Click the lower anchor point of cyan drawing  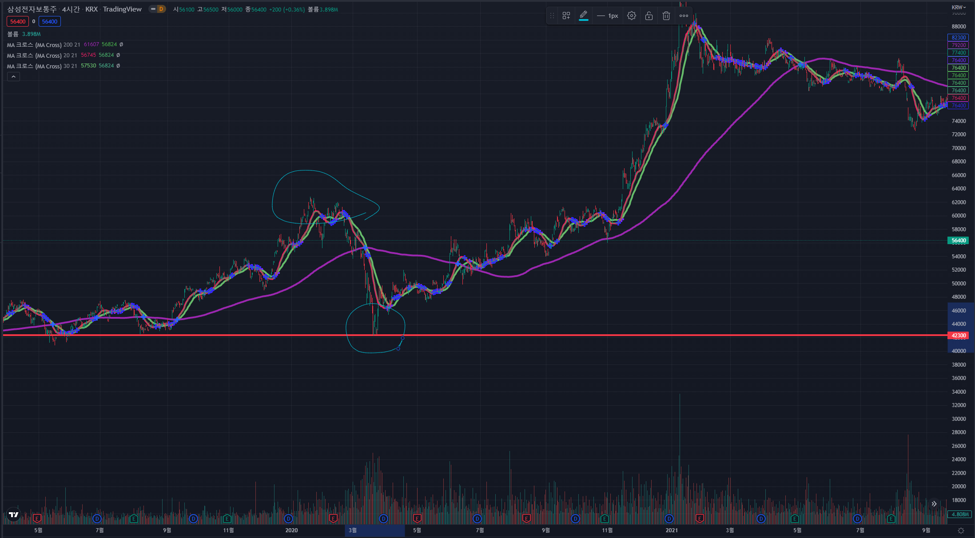tap(398, 349)
